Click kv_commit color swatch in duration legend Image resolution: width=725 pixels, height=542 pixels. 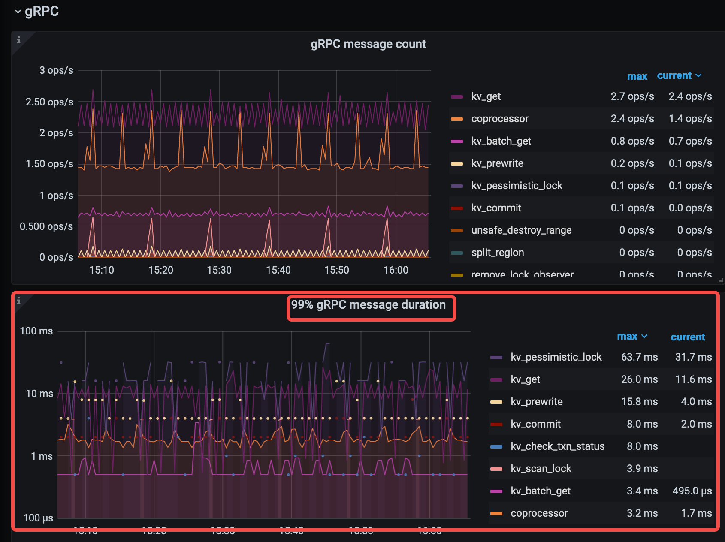click(496, 425)
